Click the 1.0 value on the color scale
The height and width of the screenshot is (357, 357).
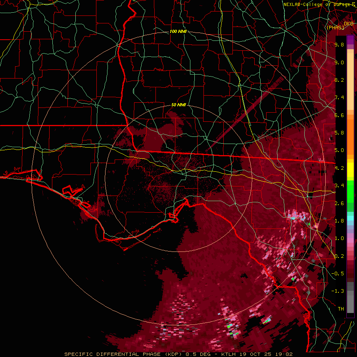[339, 238]
